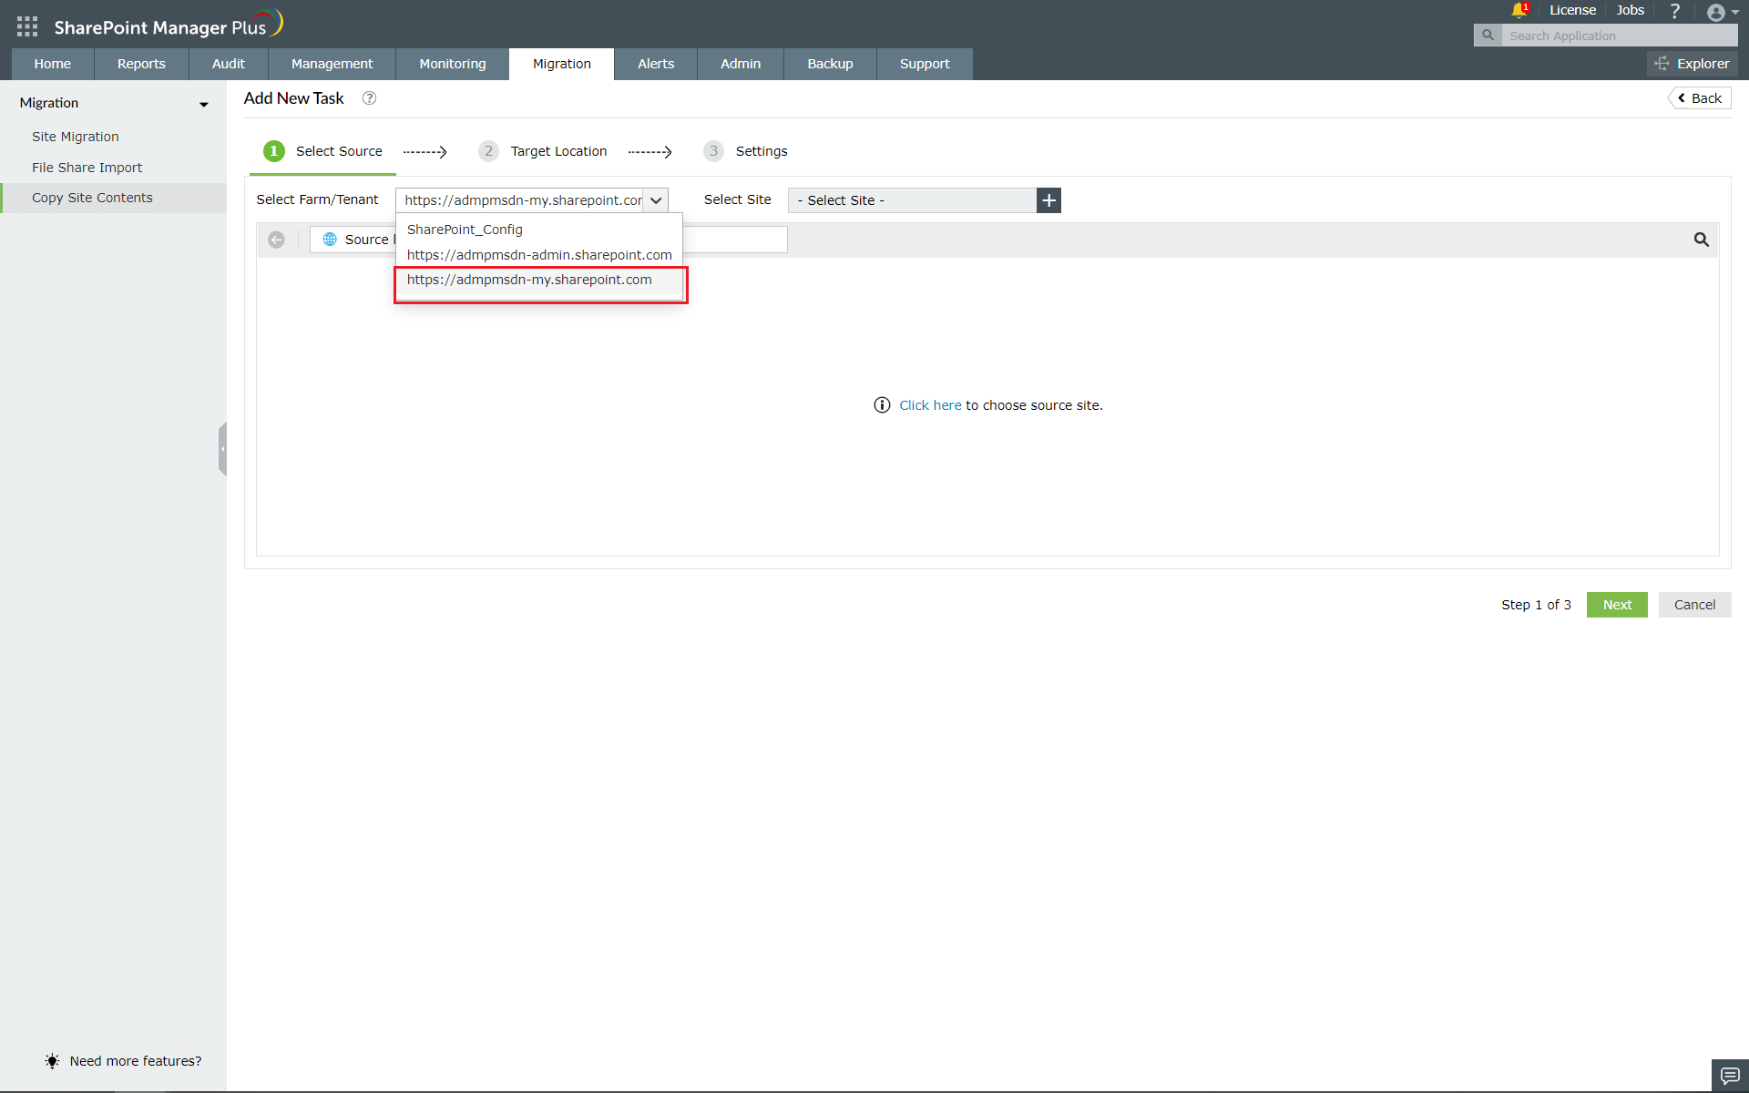Open the apps grid launcher icon
Image resolution: width=1749 pixels, height=1093 pixels.
pyautogui.click(x=26, y=26)
